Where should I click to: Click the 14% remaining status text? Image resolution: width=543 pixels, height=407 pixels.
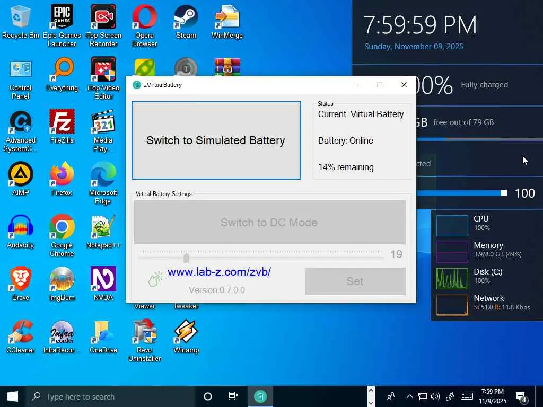[346, 167]
